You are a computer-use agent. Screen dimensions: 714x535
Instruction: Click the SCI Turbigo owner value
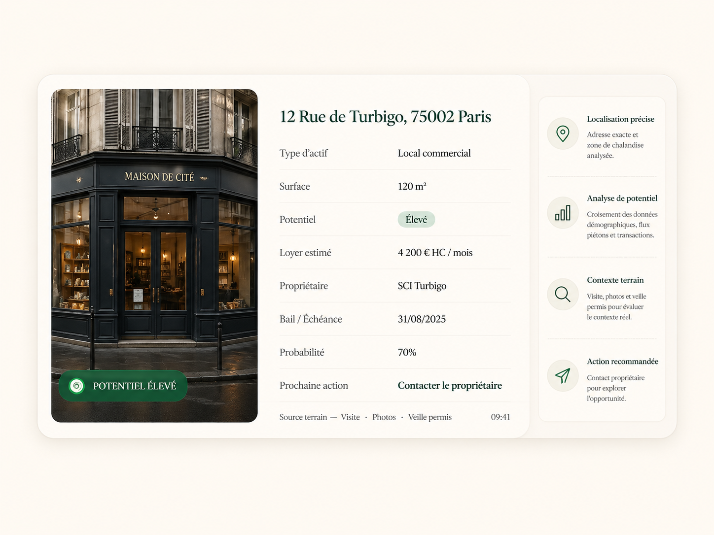click(422, 286)
